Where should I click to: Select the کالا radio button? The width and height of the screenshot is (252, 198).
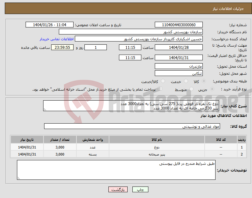tap(204, 81)
